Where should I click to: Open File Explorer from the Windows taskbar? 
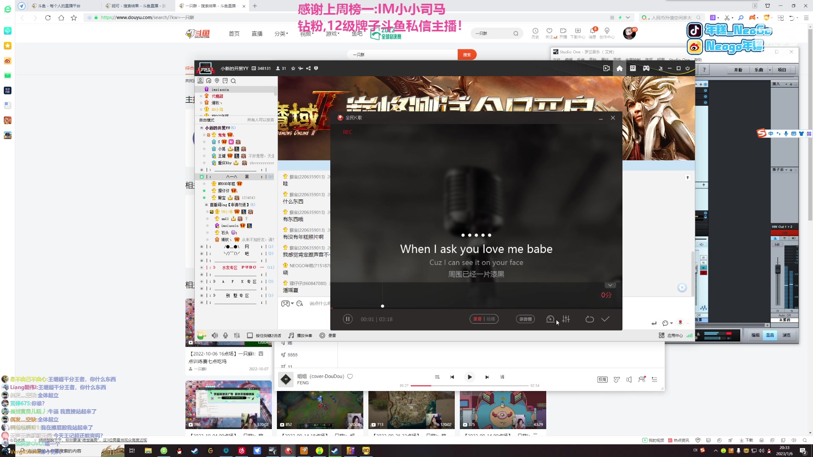point(148,451)
